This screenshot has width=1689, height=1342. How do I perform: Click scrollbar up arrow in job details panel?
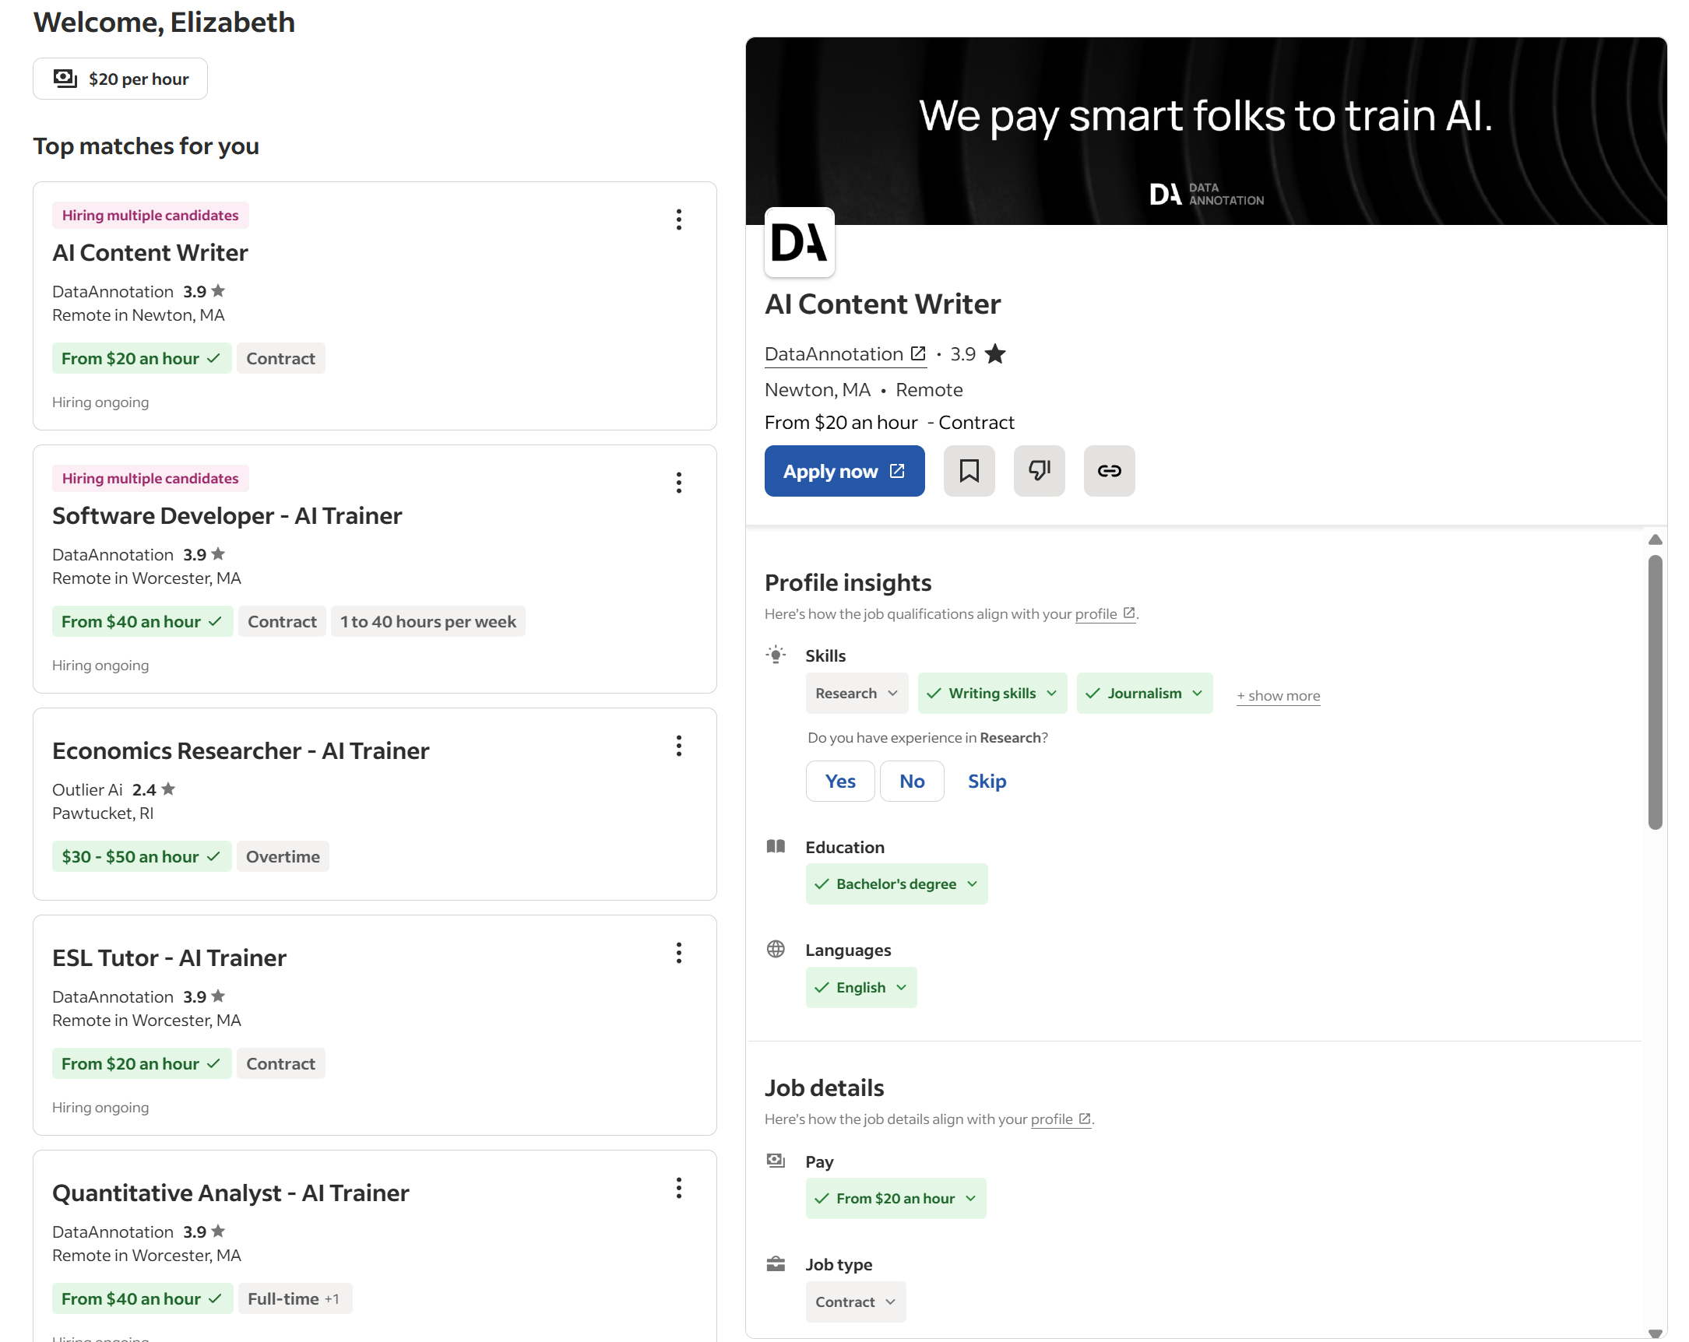coord(1656,539)
